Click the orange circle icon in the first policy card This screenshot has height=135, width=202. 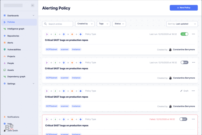click(x=72, y=34)
